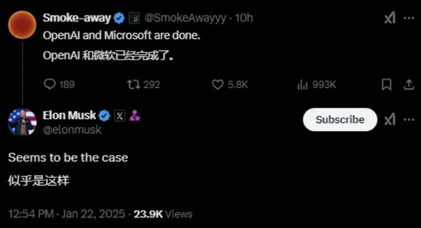Screen dimensions: 421x228
Task: Subscribe to Elon Musk
Action: 340,119
